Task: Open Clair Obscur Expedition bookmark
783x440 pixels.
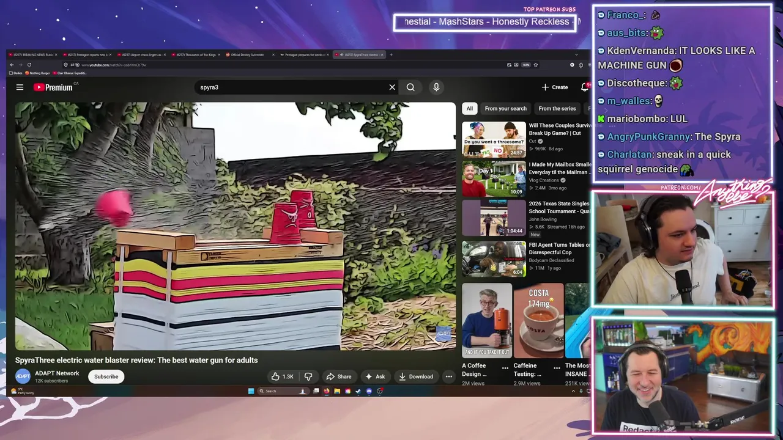Action: click(x=70, y=73)
